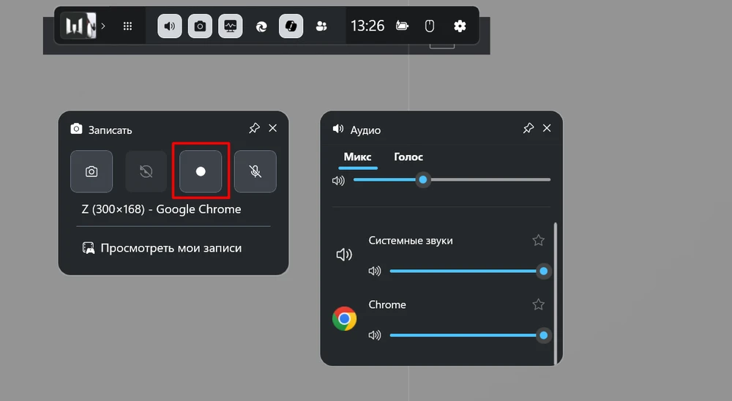Open the widget menu grid icon
This screenshot has height=401, width=732.
pyautogui.click(x=127, y=26)
